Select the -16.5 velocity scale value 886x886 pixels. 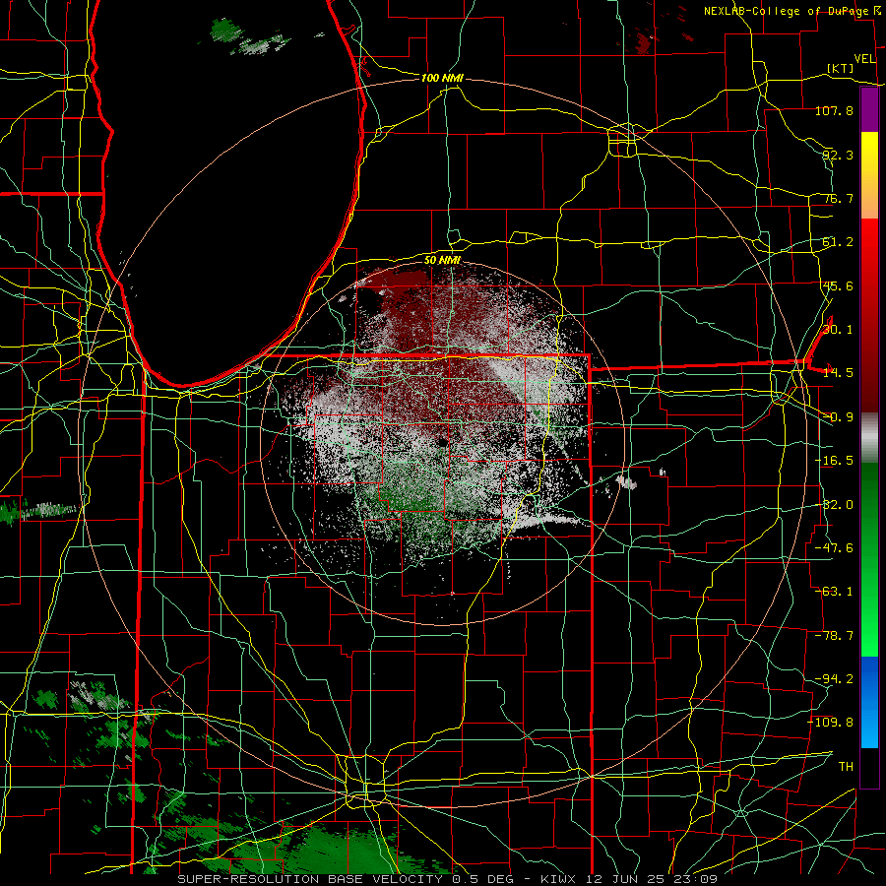(x=834, y=461)
